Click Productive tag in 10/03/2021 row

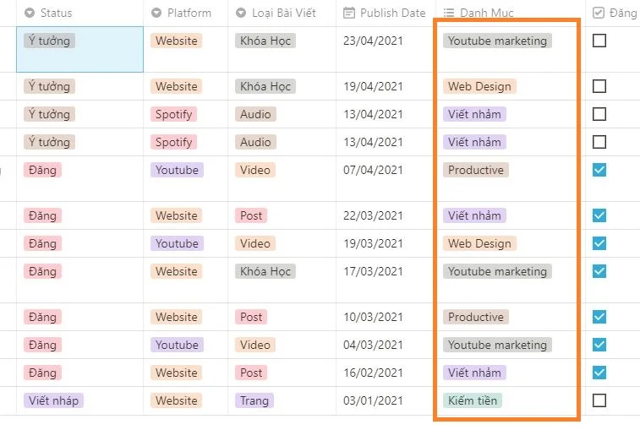pyautogui.click(x=476, y=317)
